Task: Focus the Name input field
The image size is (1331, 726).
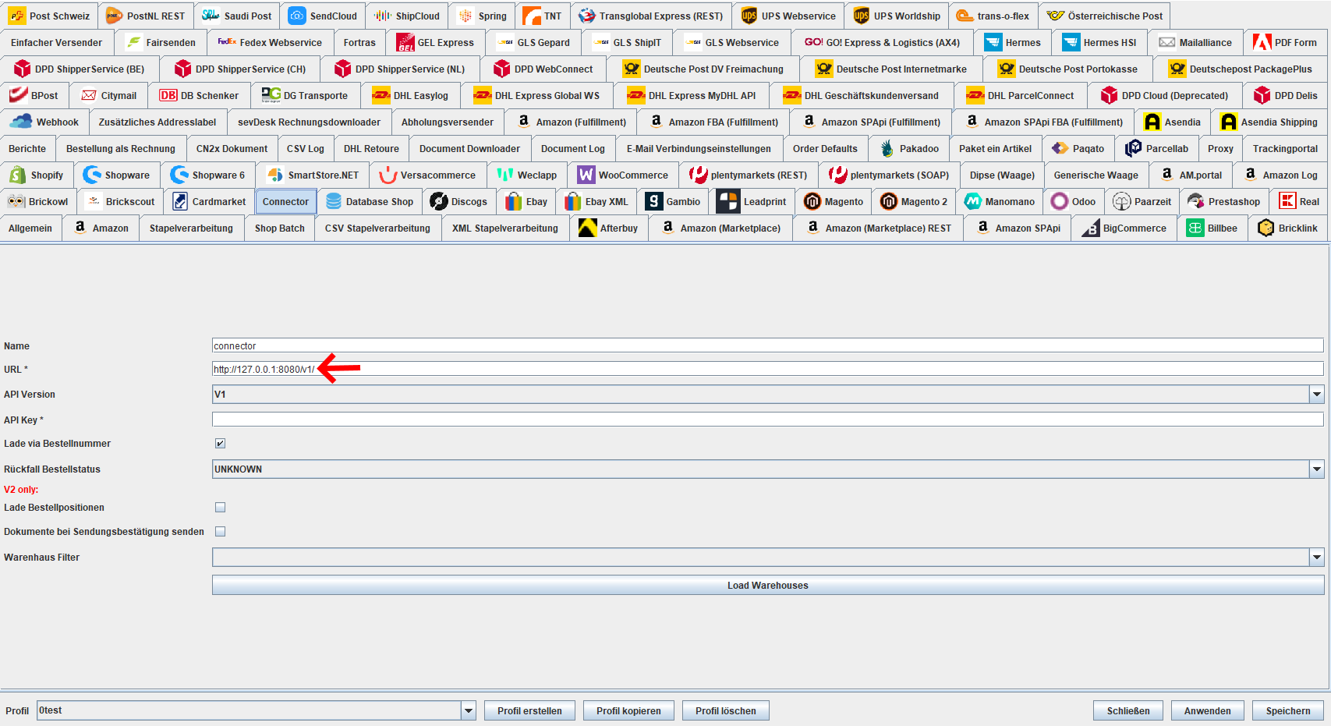Action: click(x=768, y=345)
